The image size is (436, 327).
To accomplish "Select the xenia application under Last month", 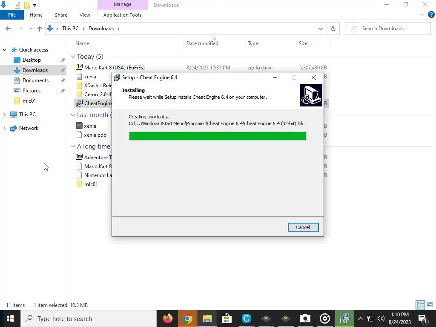I will 90,126.
